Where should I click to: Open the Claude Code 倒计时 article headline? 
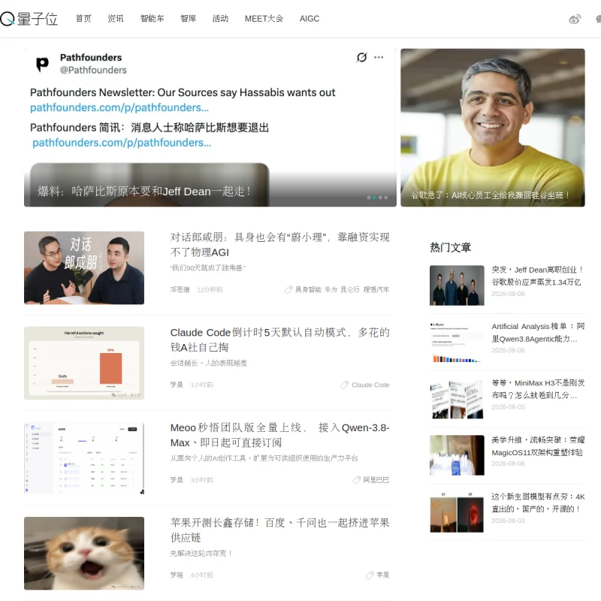click(279, 340)
